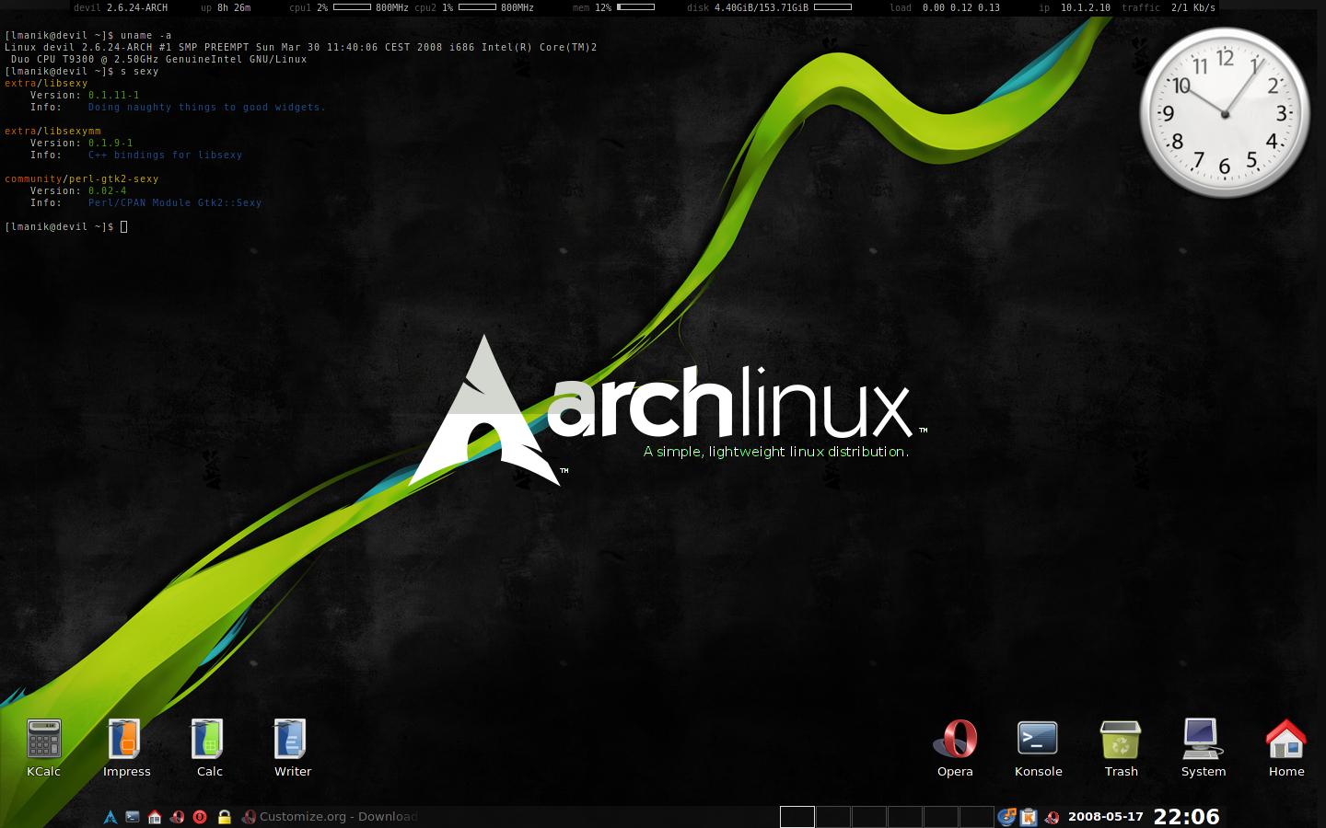Click the Opera launcher in the bottom panel

[x=177, y=817]
